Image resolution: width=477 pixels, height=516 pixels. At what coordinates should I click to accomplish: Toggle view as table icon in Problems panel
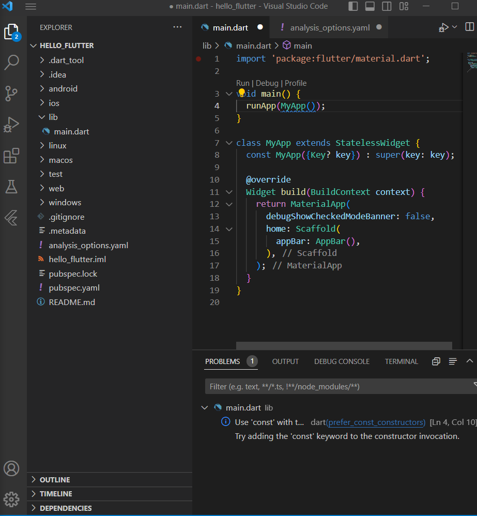[x=453, y=361]
